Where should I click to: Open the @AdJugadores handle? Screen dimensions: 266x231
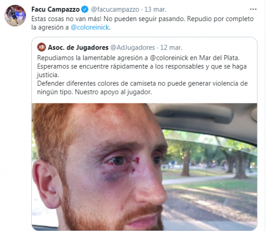click(133, 48)
